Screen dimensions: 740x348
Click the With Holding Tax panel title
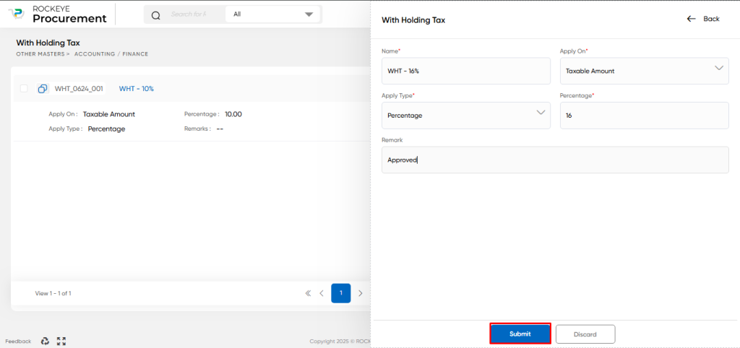(x=413, y=20)
